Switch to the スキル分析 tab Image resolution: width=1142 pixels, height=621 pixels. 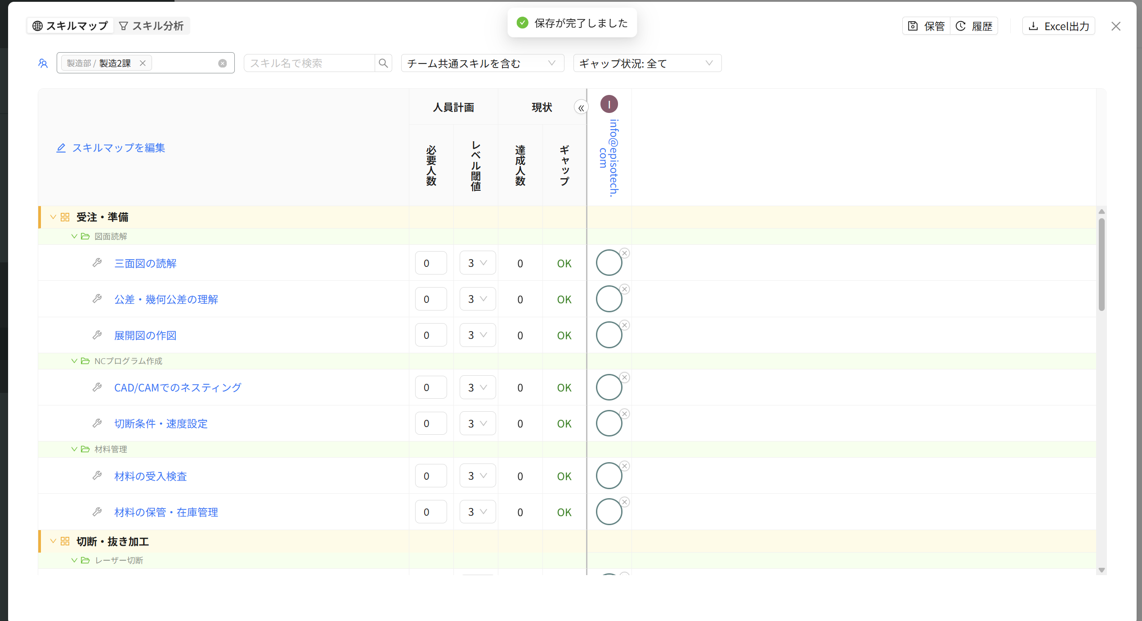point(152,26)
